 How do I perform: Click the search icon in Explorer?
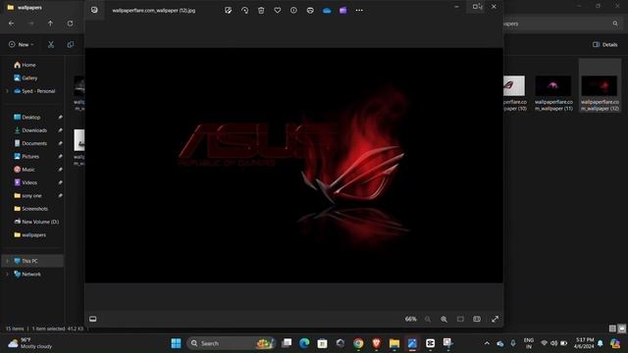[615, 24]
